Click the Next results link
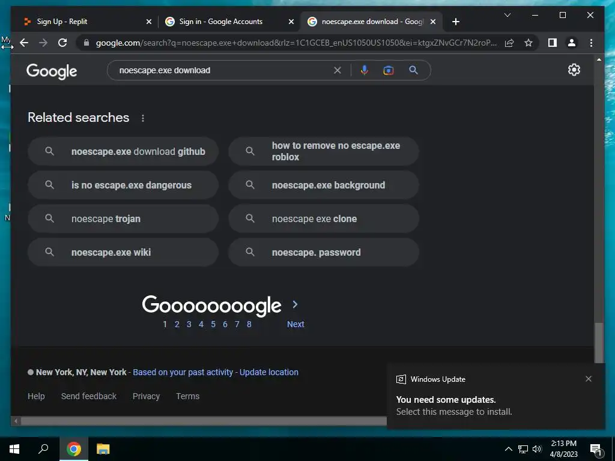Viewport: 615px width, 461px height. click(295, 324)
